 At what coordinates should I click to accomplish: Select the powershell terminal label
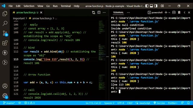155,13
